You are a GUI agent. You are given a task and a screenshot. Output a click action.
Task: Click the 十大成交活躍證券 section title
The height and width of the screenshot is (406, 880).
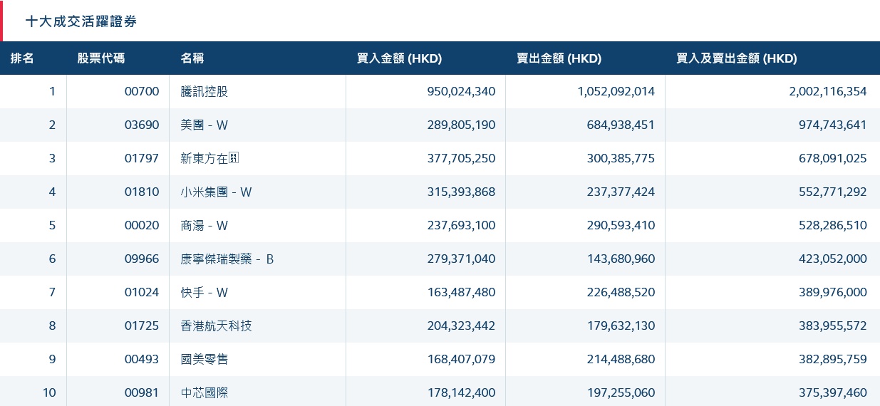(81, 21)
